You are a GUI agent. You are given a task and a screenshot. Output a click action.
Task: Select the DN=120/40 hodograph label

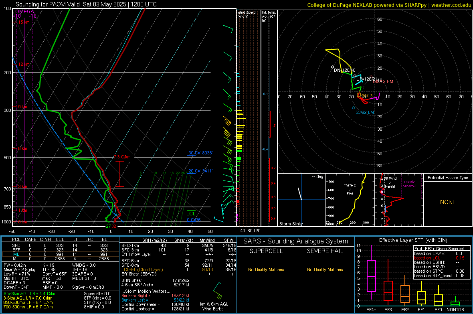coord(344,70)
